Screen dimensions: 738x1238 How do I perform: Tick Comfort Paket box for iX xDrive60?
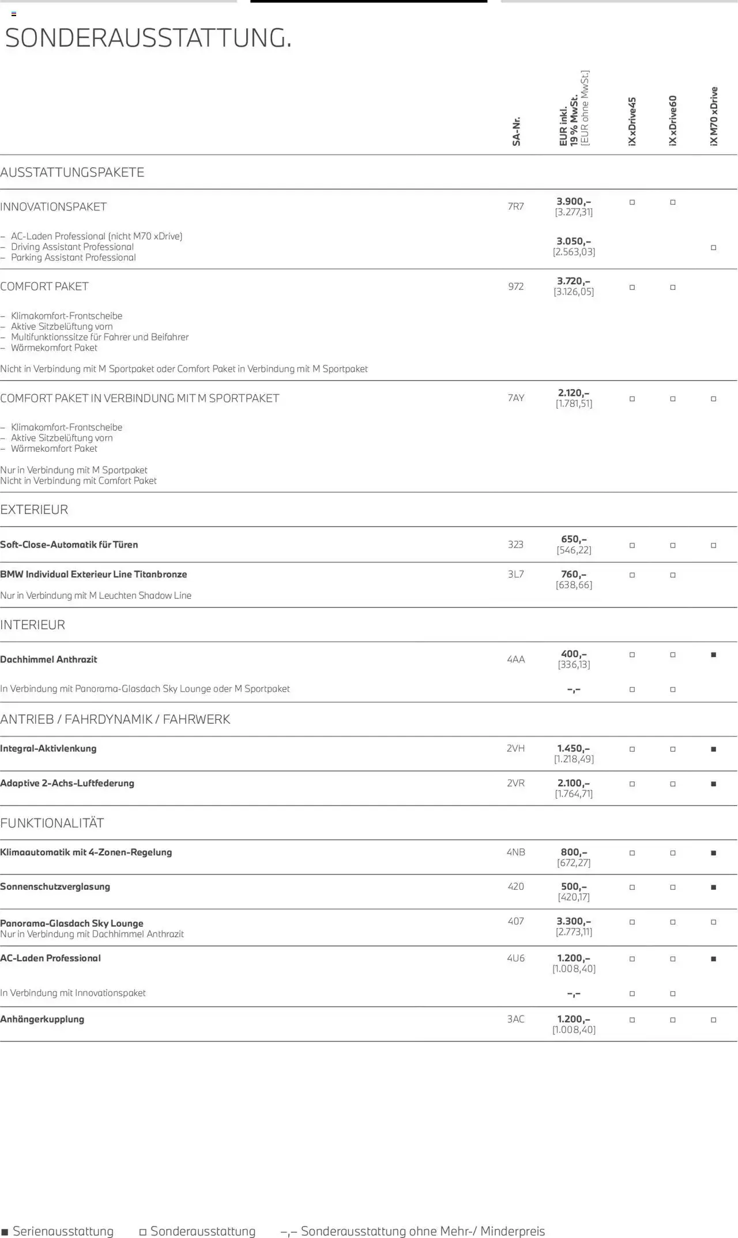coord(673,287)
